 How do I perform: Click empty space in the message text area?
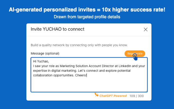[x=87, y=84]
